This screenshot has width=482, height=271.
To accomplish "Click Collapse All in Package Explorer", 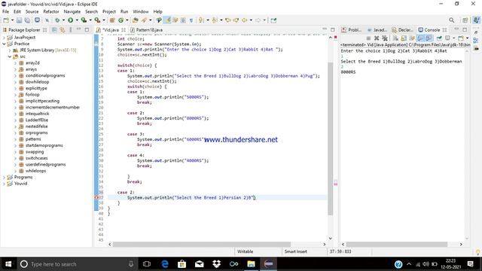I will click(54, 30).
